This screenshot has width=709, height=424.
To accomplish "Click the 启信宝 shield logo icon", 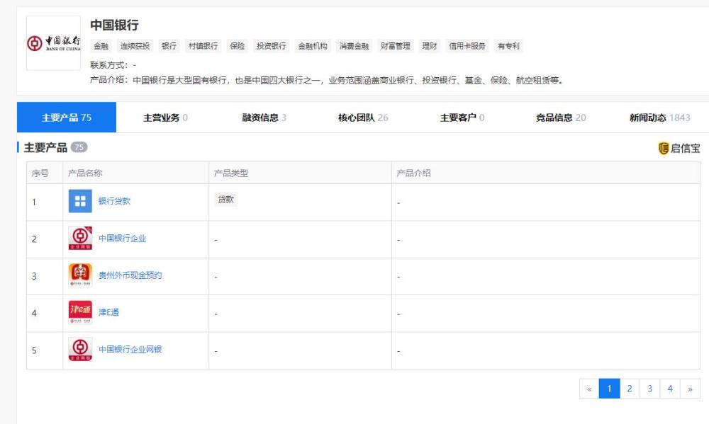I will click(x=664, y=148).
